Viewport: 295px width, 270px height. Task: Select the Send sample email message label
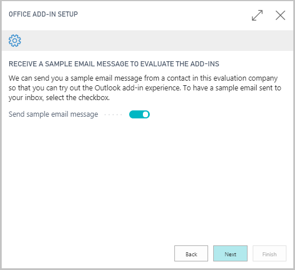pos(53,114)
